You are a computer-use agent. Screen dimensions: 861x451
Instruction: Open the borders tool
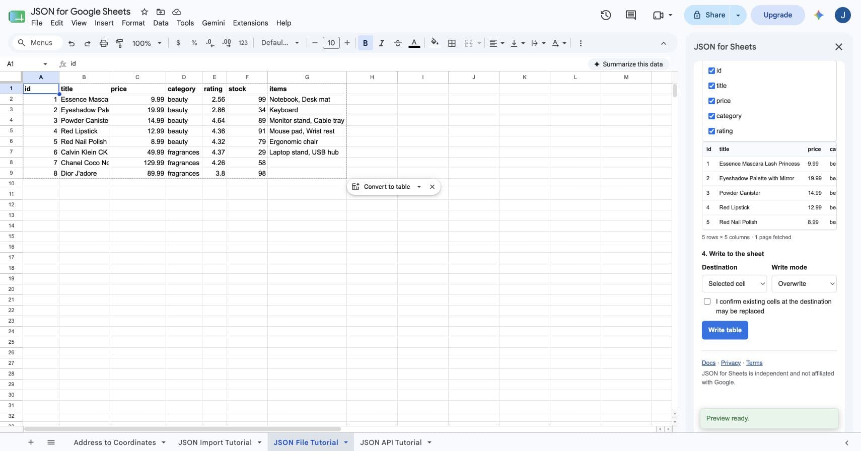(452, 43)
